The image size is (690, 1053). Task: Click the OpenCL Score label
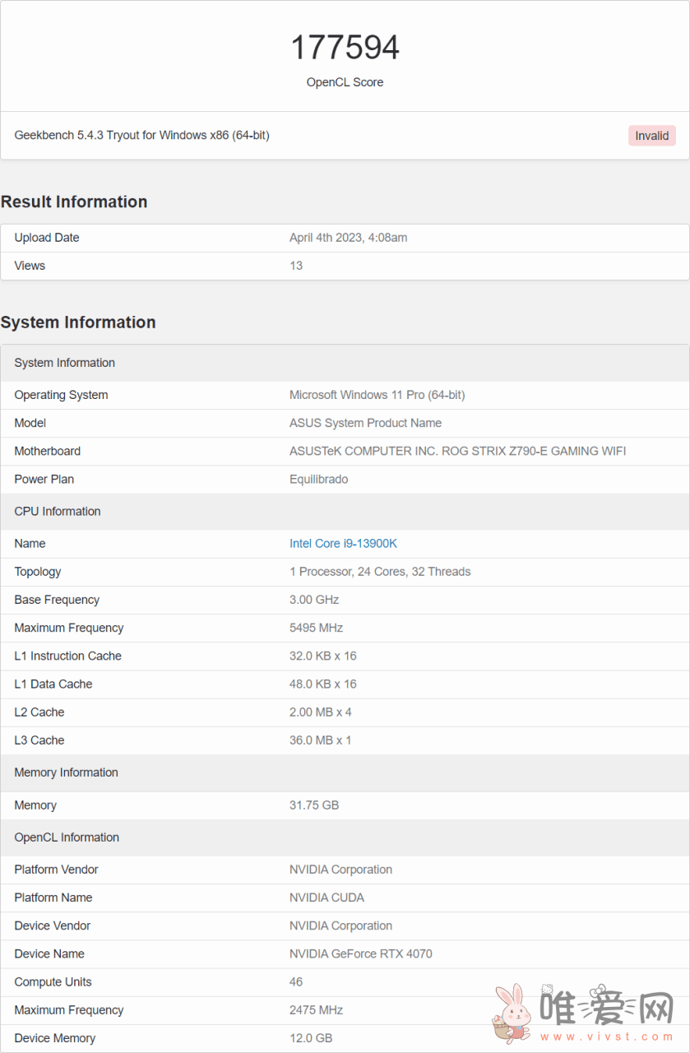tap(345, 82)
